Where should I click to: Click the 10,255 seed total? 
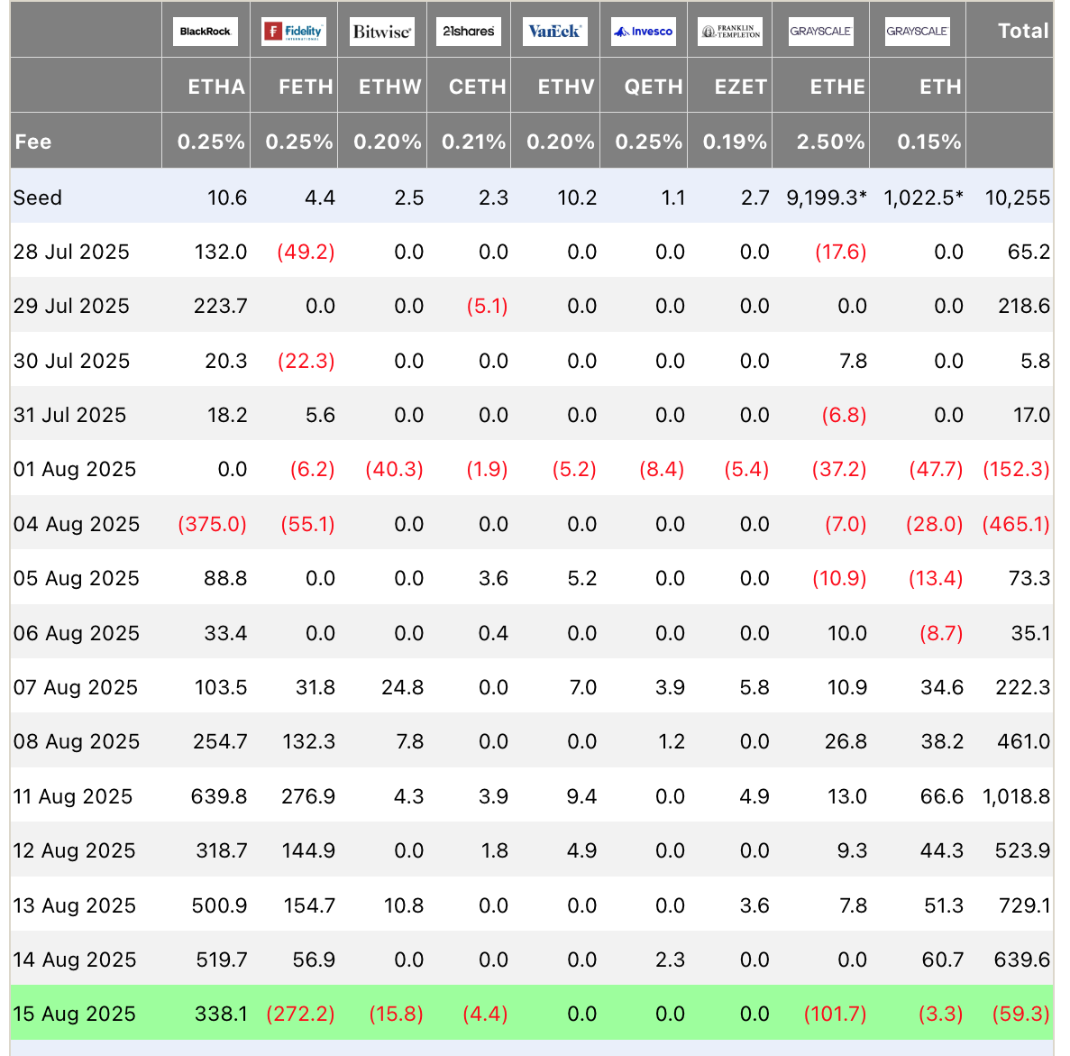[x=1018, y=197]
